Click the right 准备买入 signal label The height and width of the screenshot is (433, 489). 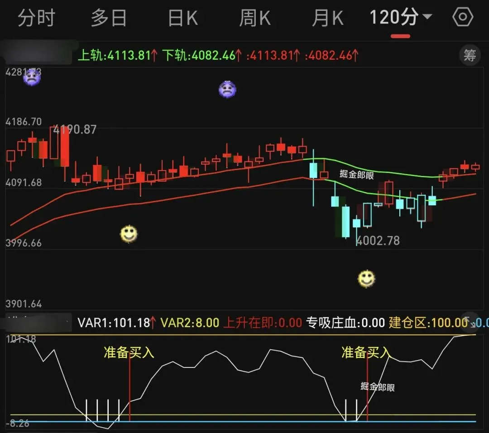[366, 352]
